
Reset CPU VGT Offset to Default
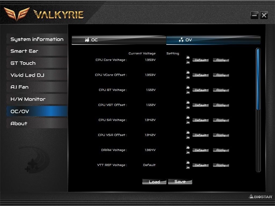[200, 105]
